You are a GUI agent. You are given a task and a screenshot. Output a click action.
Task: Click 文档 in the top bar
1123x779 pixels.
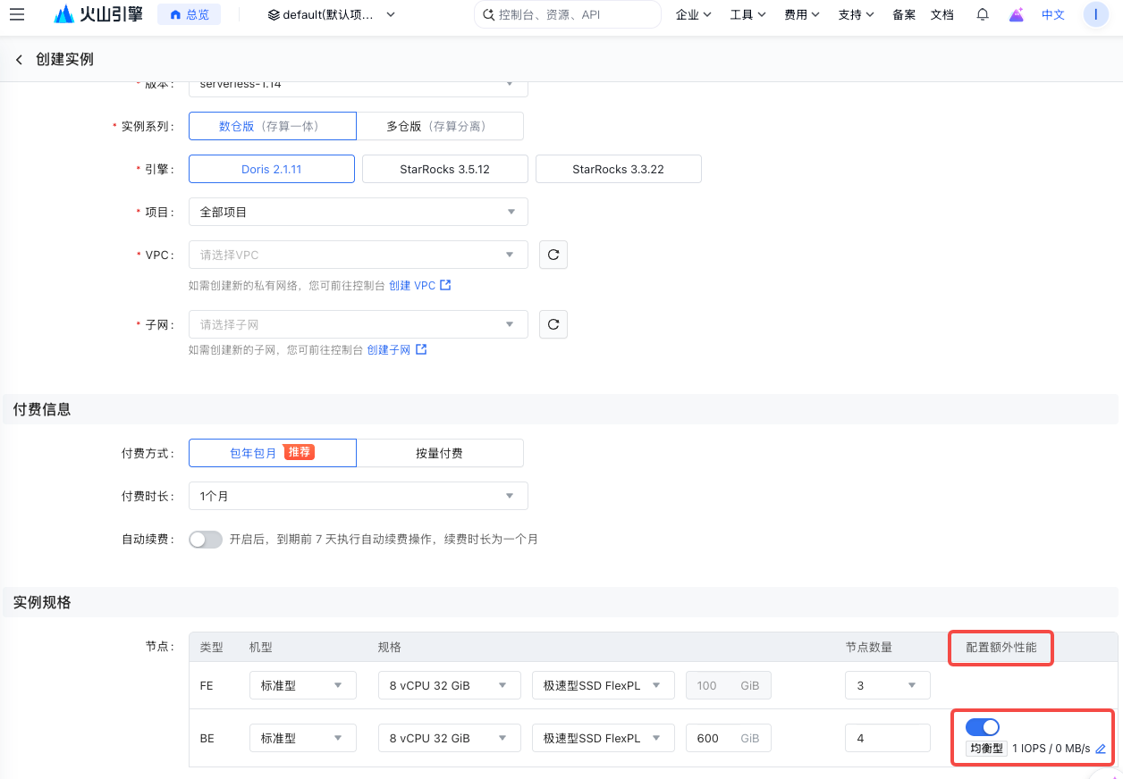942,14
